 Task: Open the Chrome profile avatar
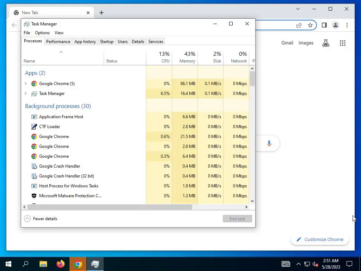[336, 25]
